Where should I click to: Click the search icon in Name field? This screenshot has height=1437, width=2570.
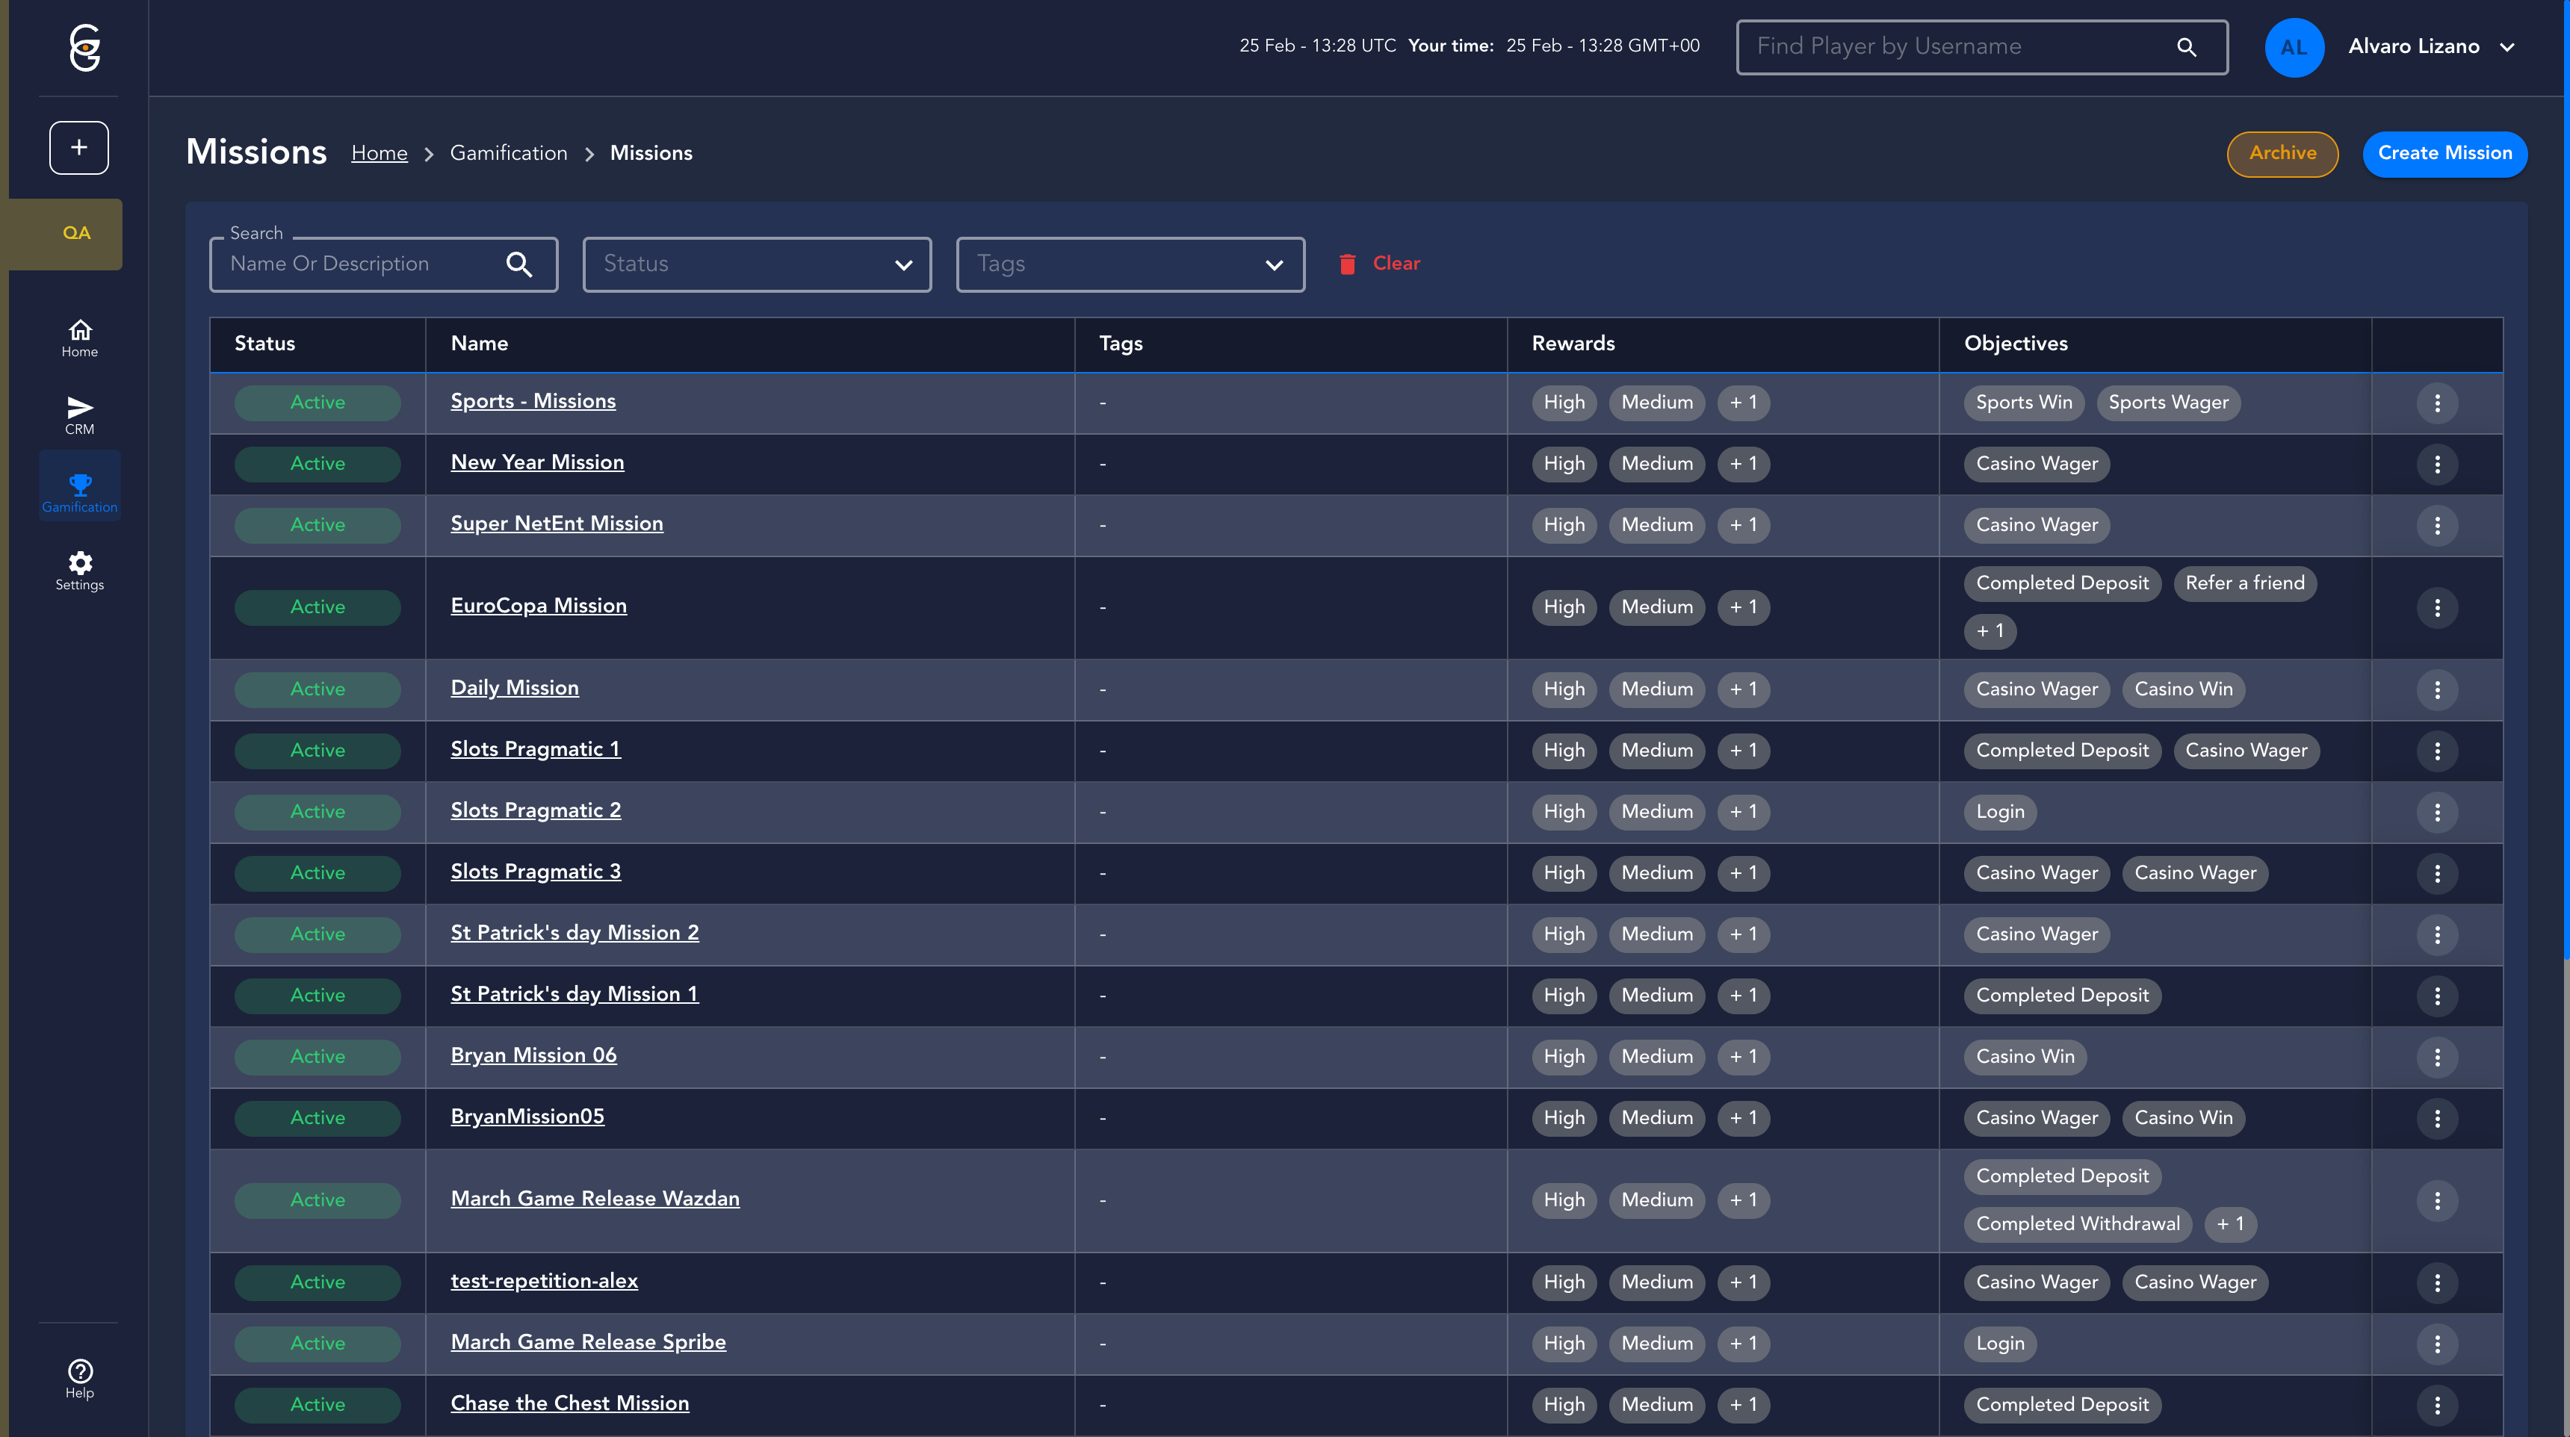click(518, 264)
